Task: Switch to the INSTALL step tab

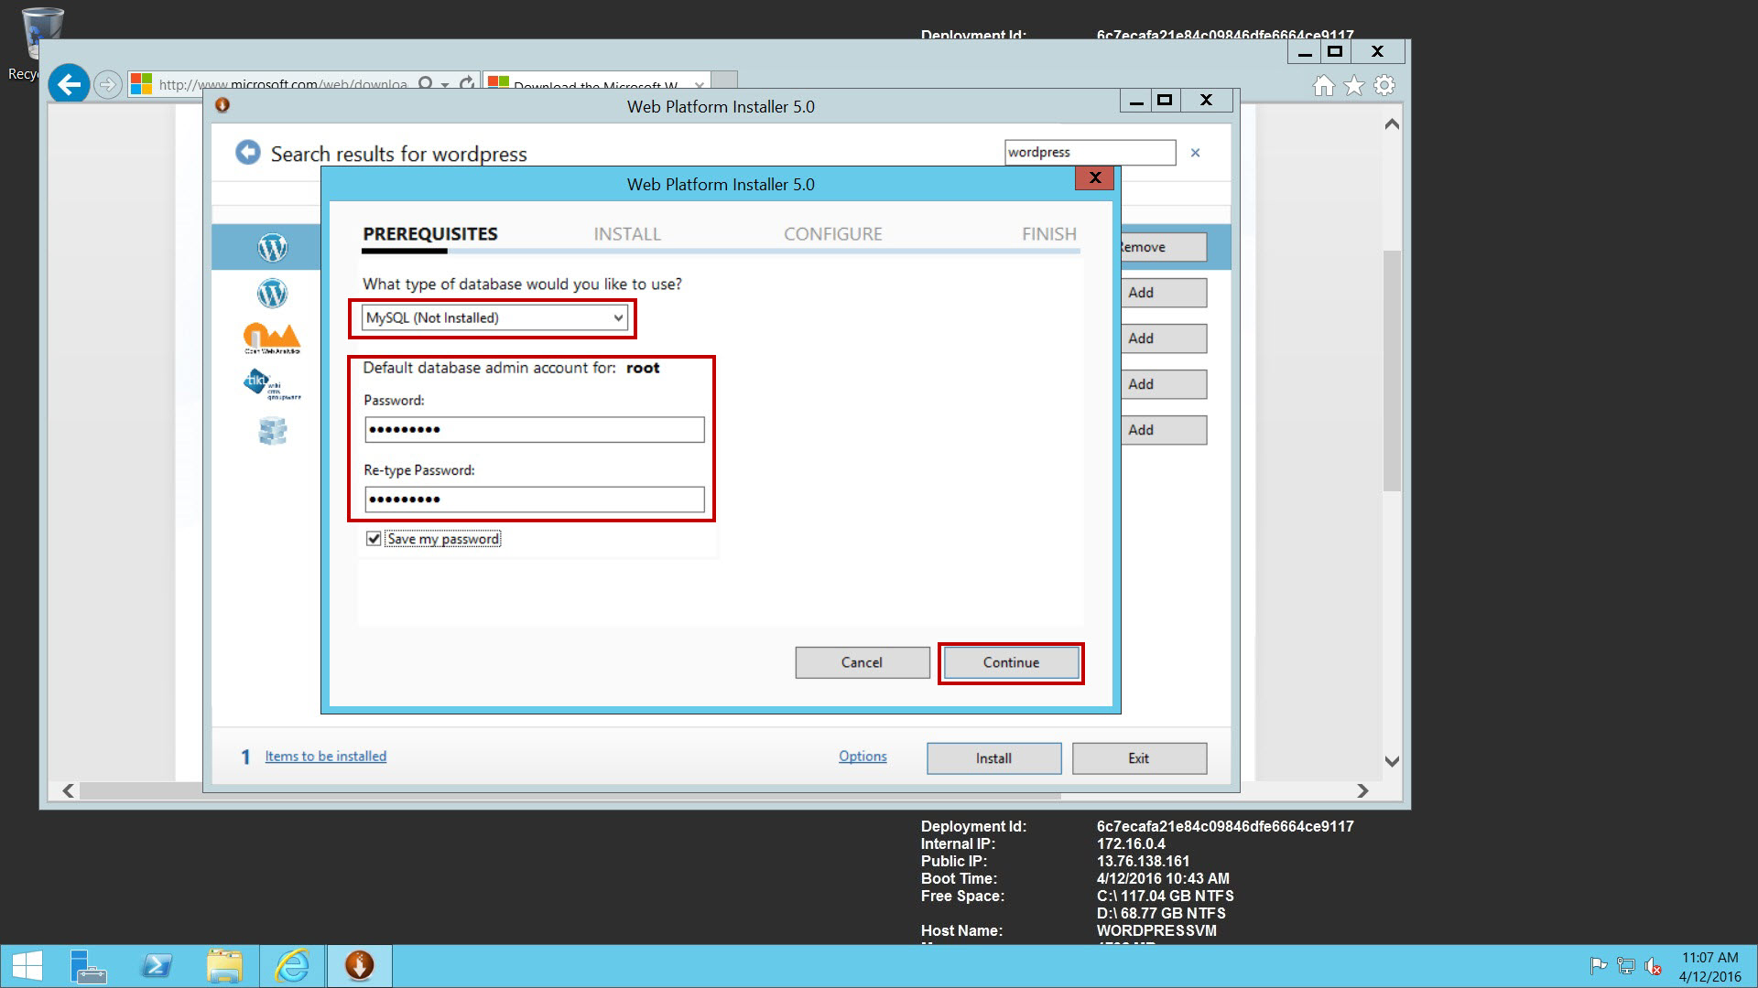Action: (x=627, y=234)
